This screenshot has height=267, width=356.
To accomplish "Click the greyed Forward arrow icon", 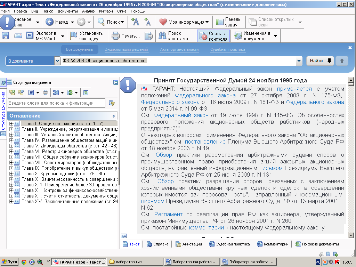I will click(81, 22).
